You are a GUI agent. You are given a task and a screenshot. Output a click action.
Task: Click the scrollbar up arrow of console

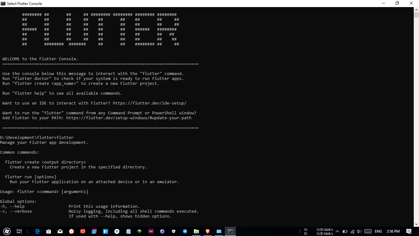[x=416, y=10]
